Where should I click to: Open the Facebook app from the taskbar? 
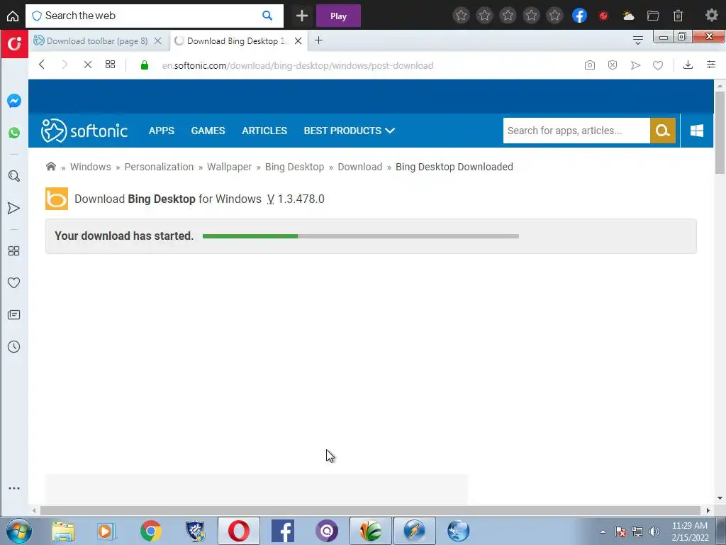pyautogui.click(x=282, y=531)
